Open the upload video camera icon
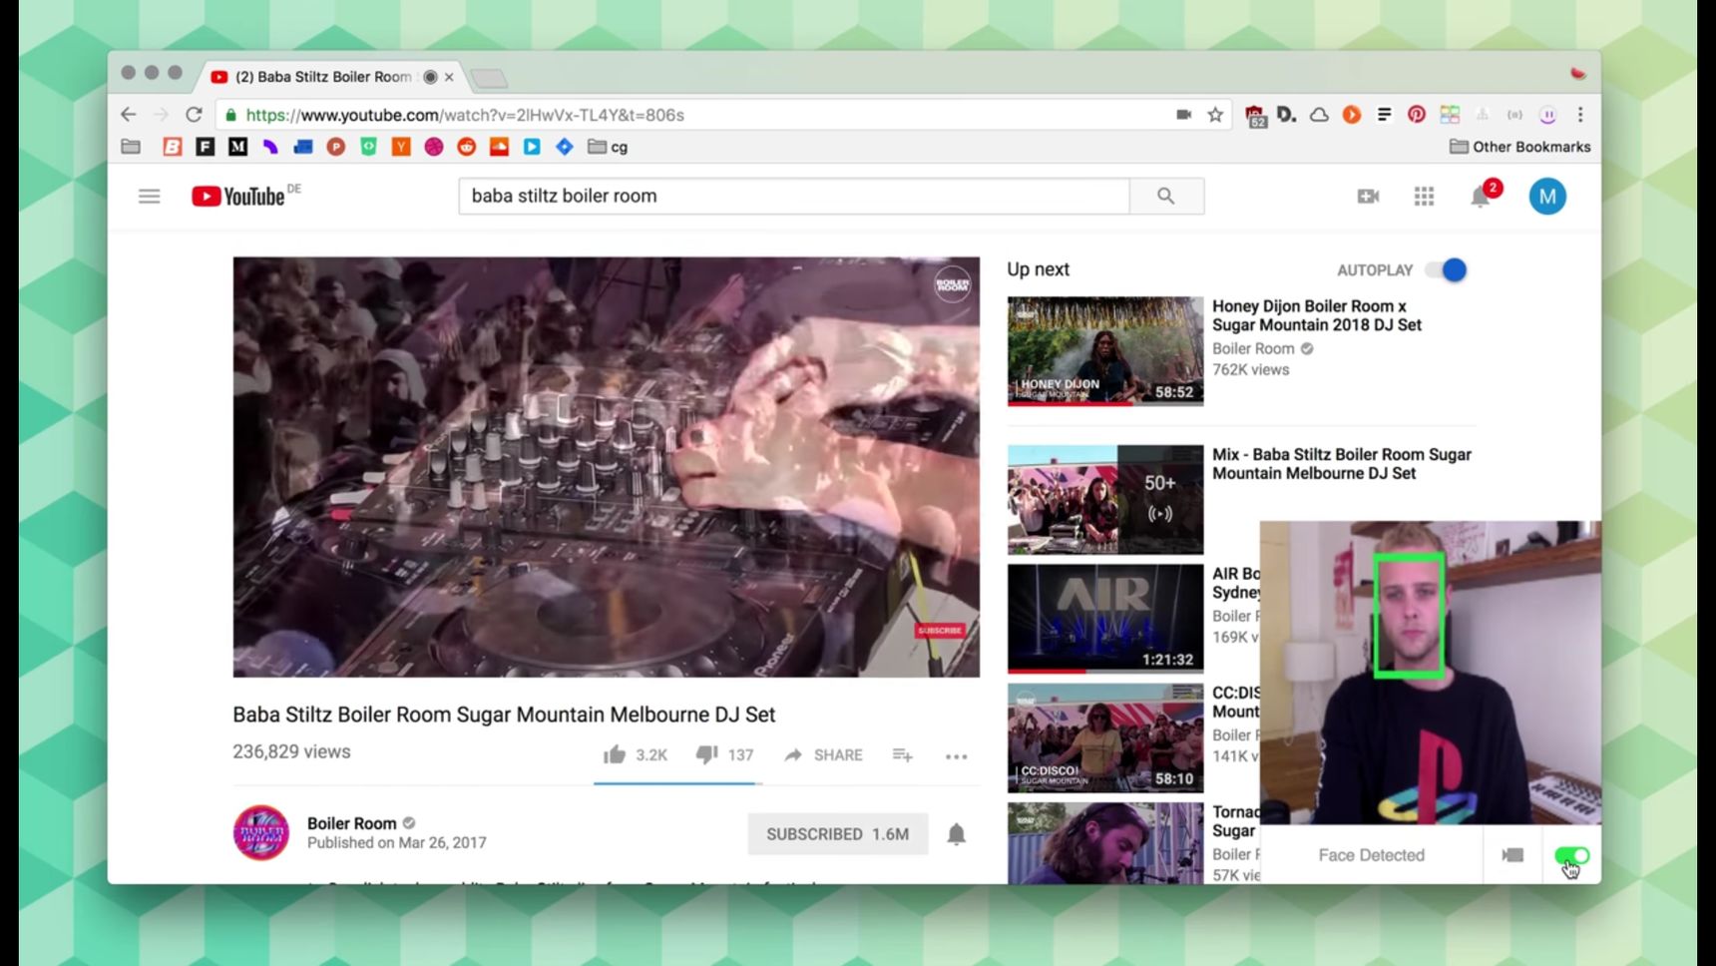The width and height of the screenshot is (1716, 966). coord(1369,197)
